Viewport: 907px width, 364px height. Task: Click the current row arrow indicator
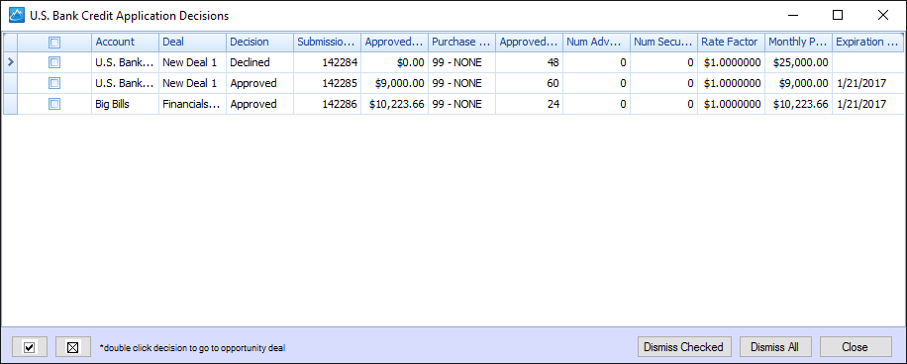click(10, 62)
